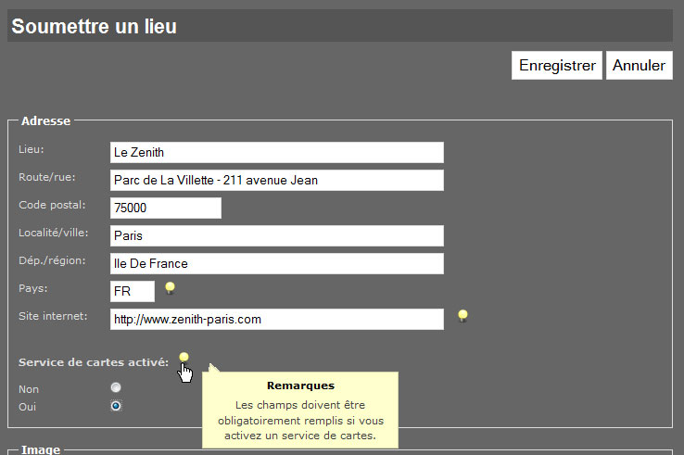Click the bulb icon after Service de cartes activé
This screenshot has width=684, height=455.
coord(184,359)
